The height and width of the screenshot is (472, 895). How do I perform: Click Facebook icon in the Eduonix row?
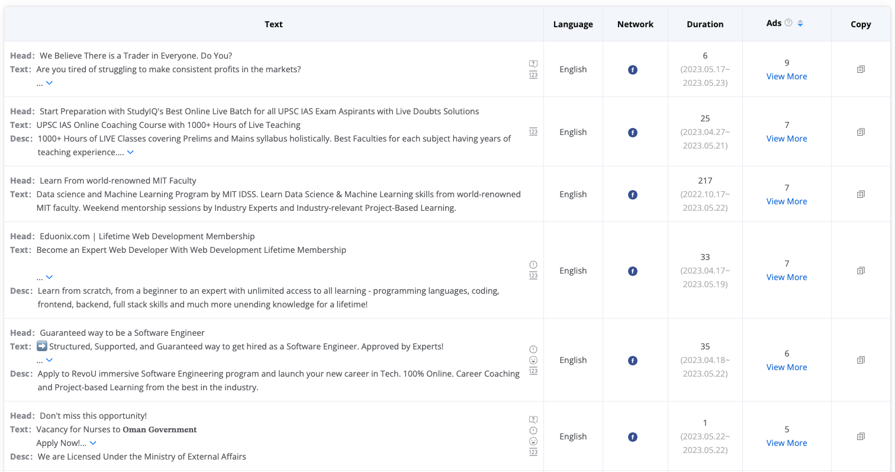[632, 271]
